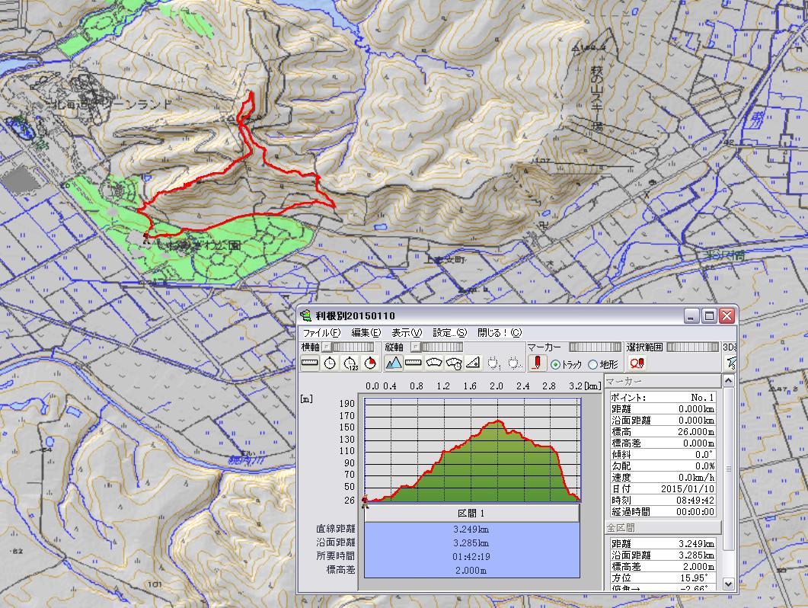Click the 標高差 value in 区間 1 table

471,571
